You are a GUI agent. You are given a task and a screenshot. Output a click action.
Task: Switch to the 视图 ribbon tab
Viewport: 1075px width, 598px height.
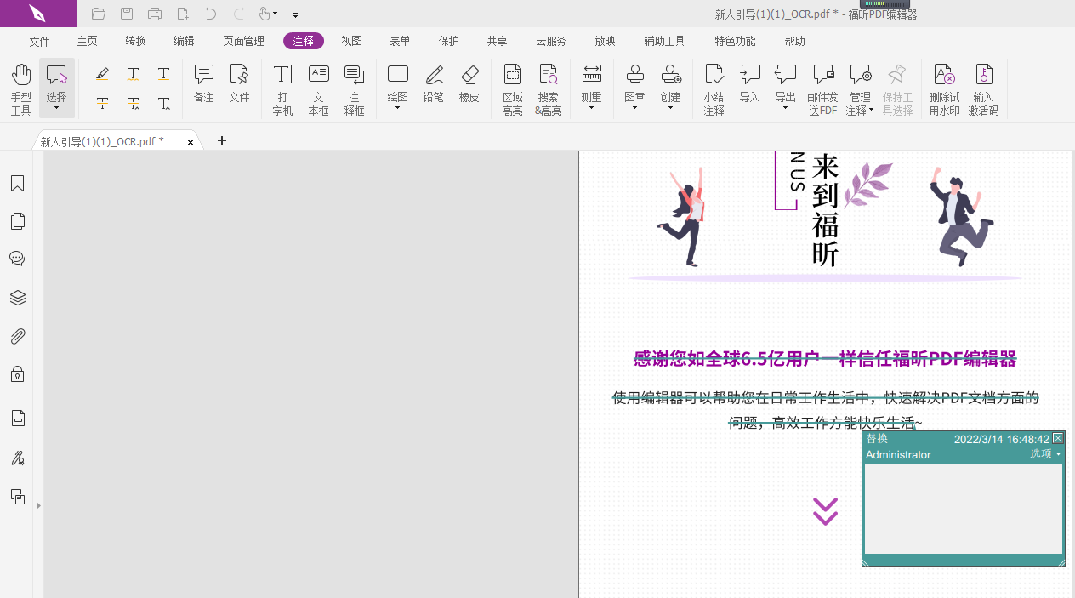(351, 40)
